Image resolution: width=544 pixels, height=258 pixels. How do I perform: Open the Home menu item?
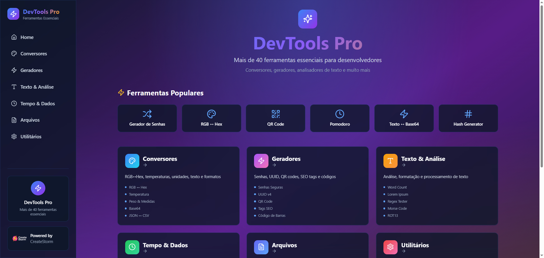pos(38,37)
